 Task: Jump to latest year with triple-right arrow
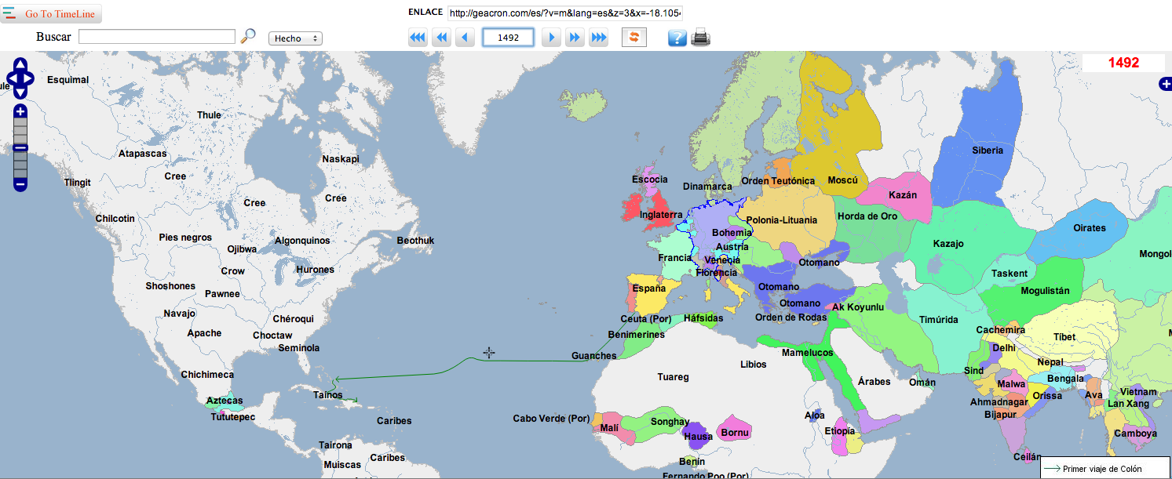tap(598, 36)
